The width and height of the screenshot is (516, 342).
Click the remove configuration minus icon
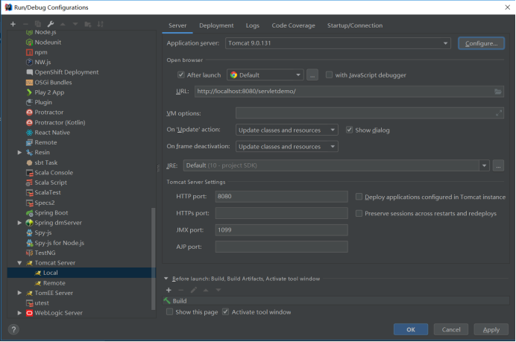click(x=25, y=24)
